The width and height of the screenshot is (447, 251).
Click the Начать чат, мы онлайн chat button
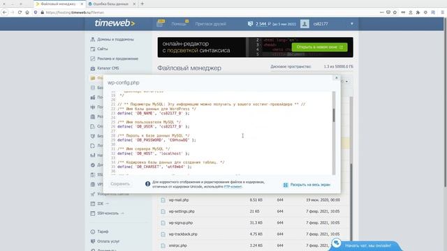coord(365,245)
